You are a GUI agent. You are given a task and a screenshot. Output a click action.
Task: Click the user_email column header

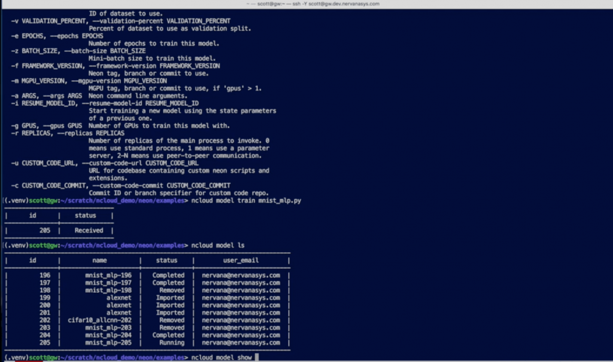coord(241,260)
